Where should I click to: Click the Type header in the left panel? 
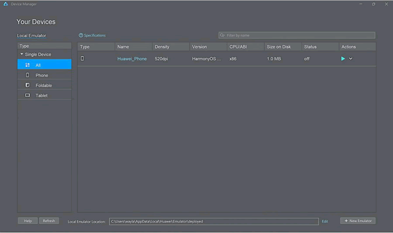[x=44, y=46]
